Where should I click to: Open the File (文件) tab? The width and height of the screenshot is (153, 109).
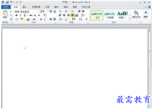6,7
